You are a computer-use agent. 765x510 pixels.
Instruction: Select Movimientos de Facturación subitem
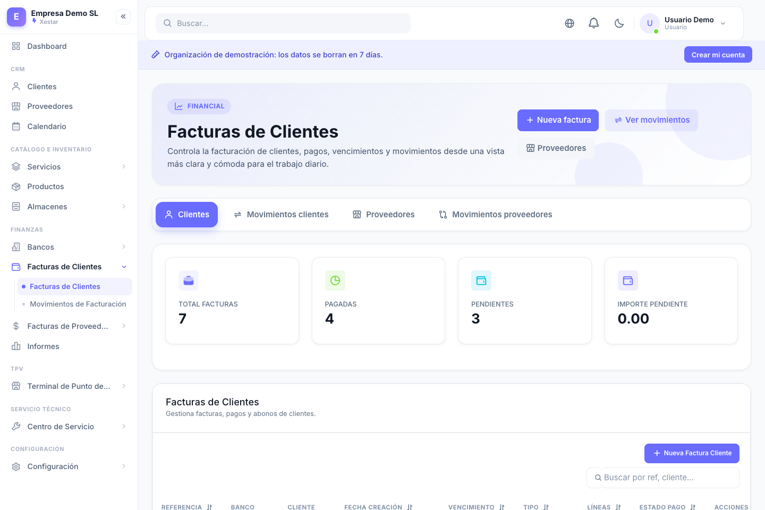coord(75,304)
